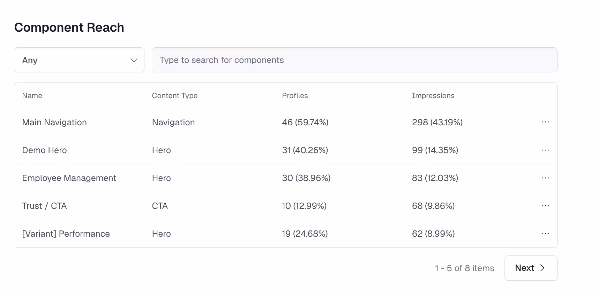Select the Employee Management row name
Image resolution: width=598 pixels, height=291 pixels.
tap(69, 178)
